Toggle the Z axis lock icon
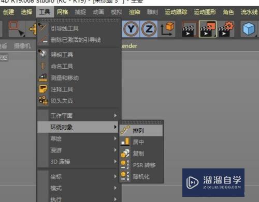 click(149, 29)
